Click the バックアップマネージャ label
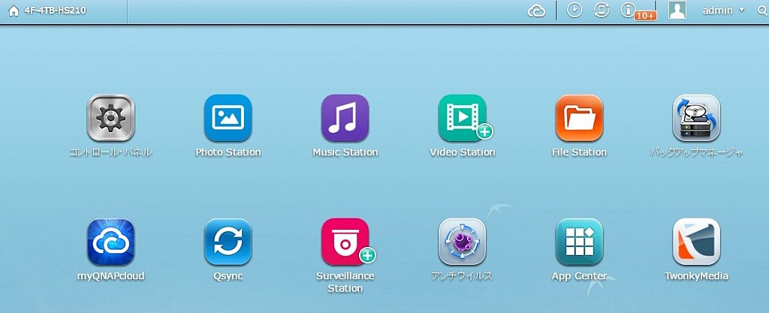769x313 pixels. pos(696,152)
